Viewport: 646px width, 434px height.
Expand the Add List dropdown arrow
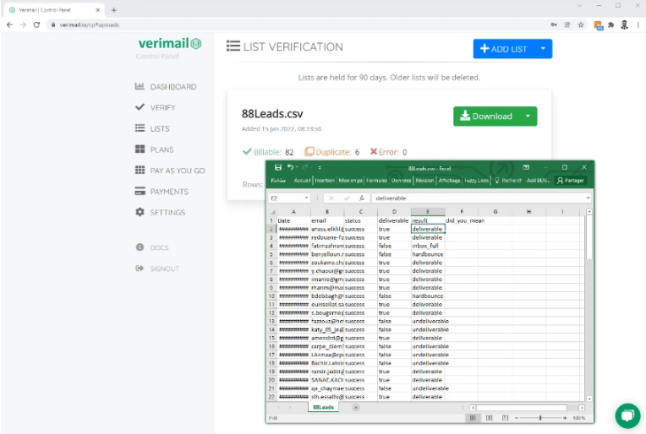coord(543,48)
